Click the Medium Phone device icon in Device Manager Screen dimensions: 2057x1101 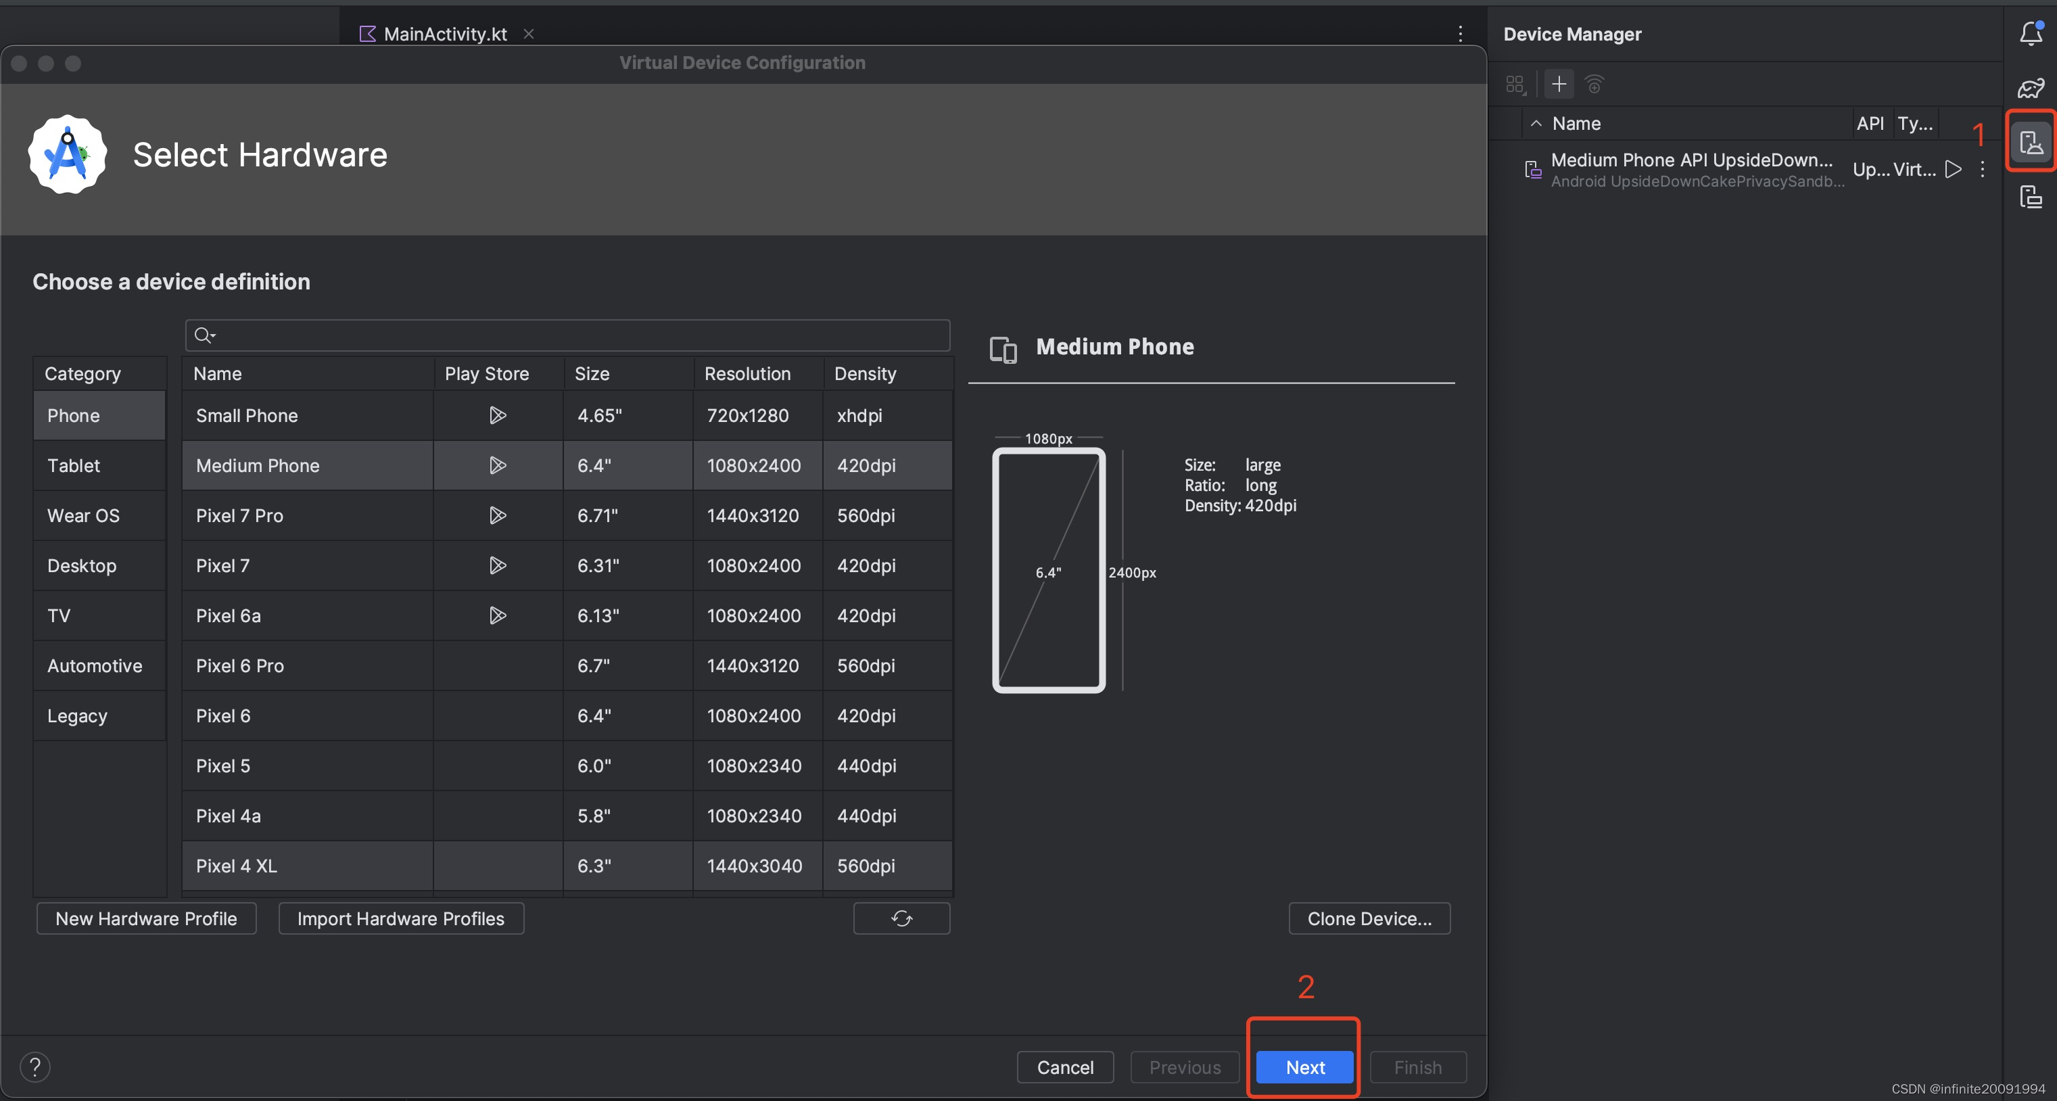pos(1532,169)
